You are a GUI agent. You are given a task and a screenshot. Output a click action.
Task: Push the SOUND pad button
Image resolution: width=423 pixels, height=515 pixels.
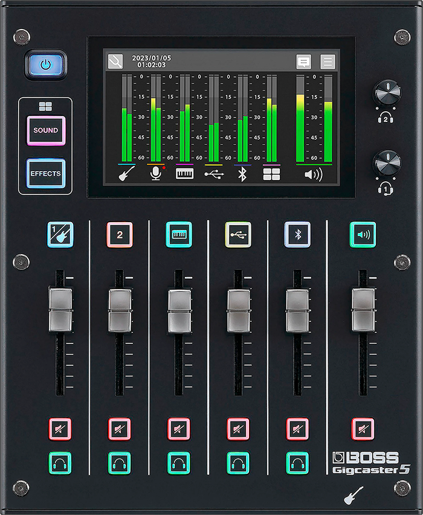coord(46,130)
